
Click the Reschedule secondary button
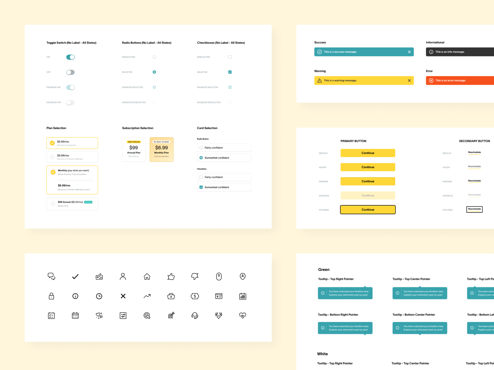pyautogui.click(x=474, y=152)
